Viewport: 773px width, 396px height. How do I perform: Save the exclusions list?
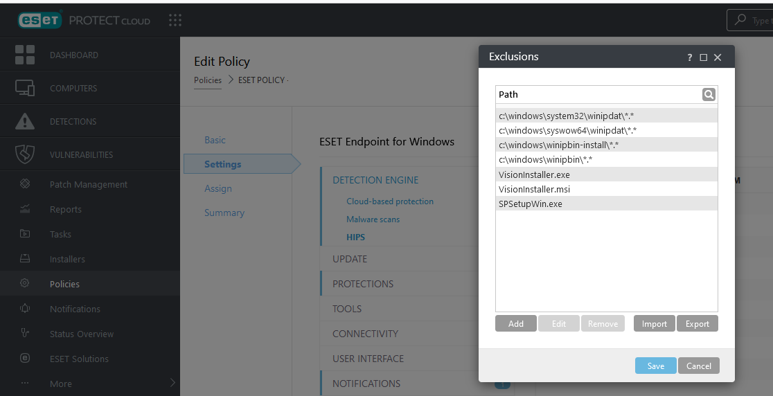click(656, 366)
